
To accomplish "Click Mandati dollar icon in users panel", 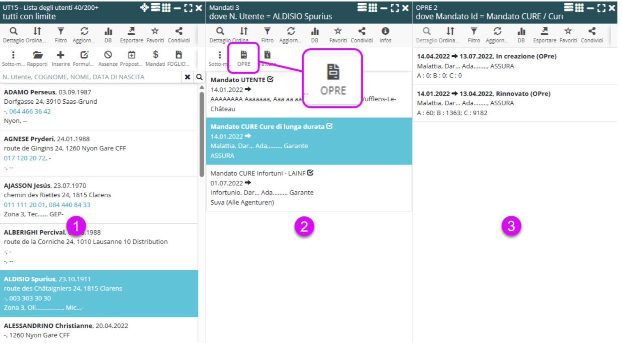I will click(155, 57).
